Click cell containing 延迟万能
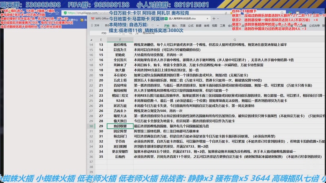 120,106
